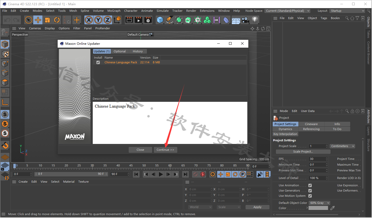Viewport: 372px width, 218px height.
Task: Switch to Texture mode in left palette
Action: coord(5,54)
